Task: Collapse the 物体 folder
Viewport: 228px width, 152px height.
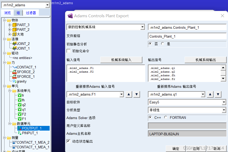Action: 4,20
